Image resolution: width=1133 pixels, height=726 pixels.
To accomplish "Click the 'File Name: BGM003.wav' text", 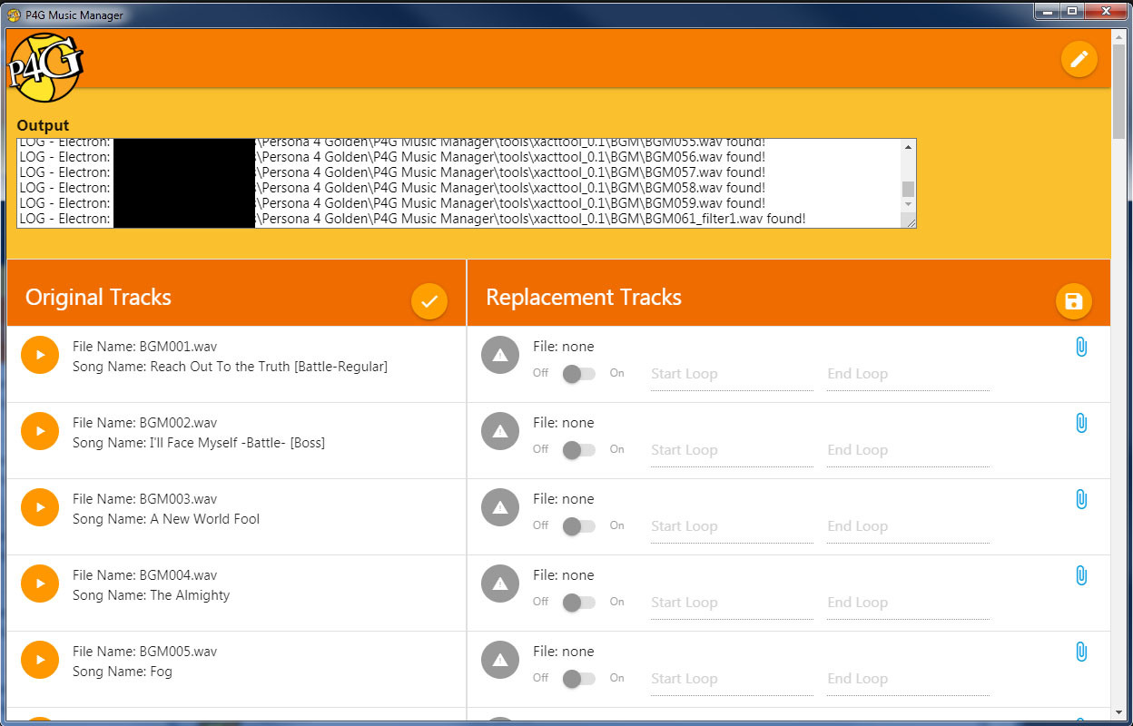I will [x=145, y=499].
